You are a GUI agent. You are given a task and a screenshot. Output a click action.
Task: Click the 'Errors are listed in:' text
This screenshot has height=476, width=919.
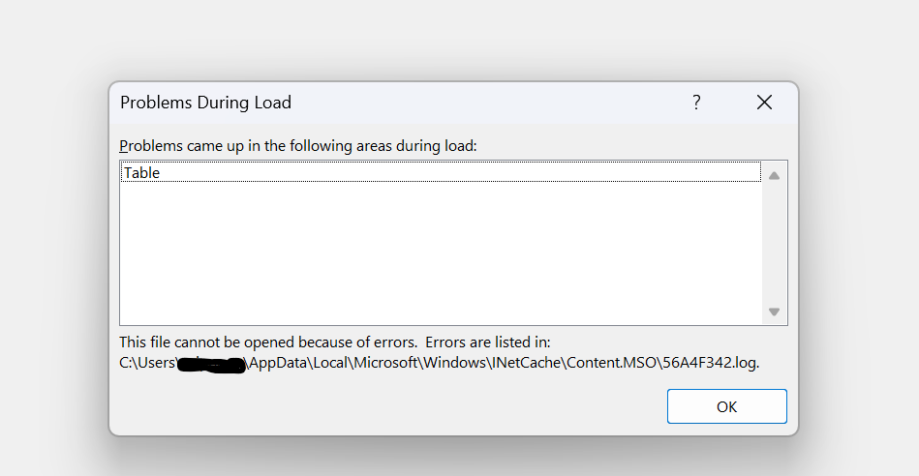coord(491,342)
